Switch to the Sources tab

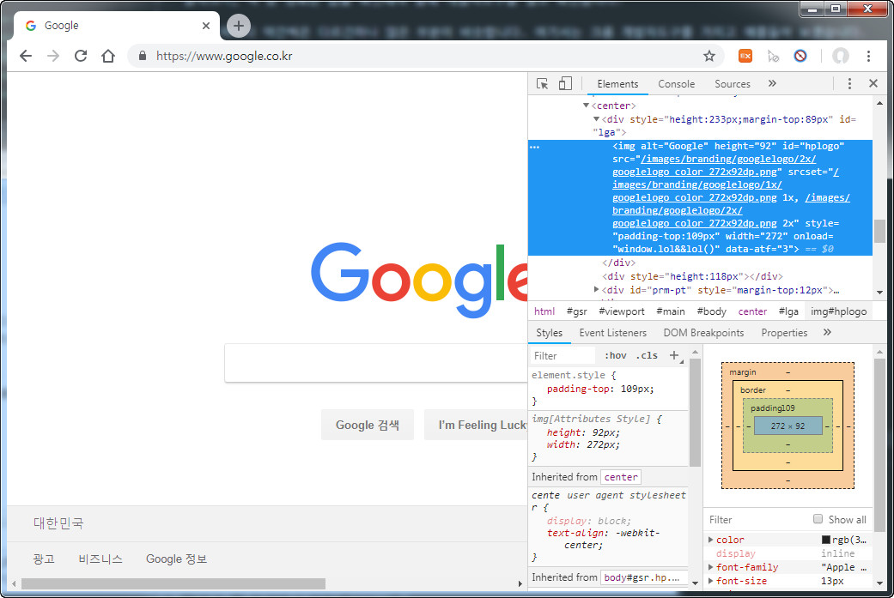(732, 84)
